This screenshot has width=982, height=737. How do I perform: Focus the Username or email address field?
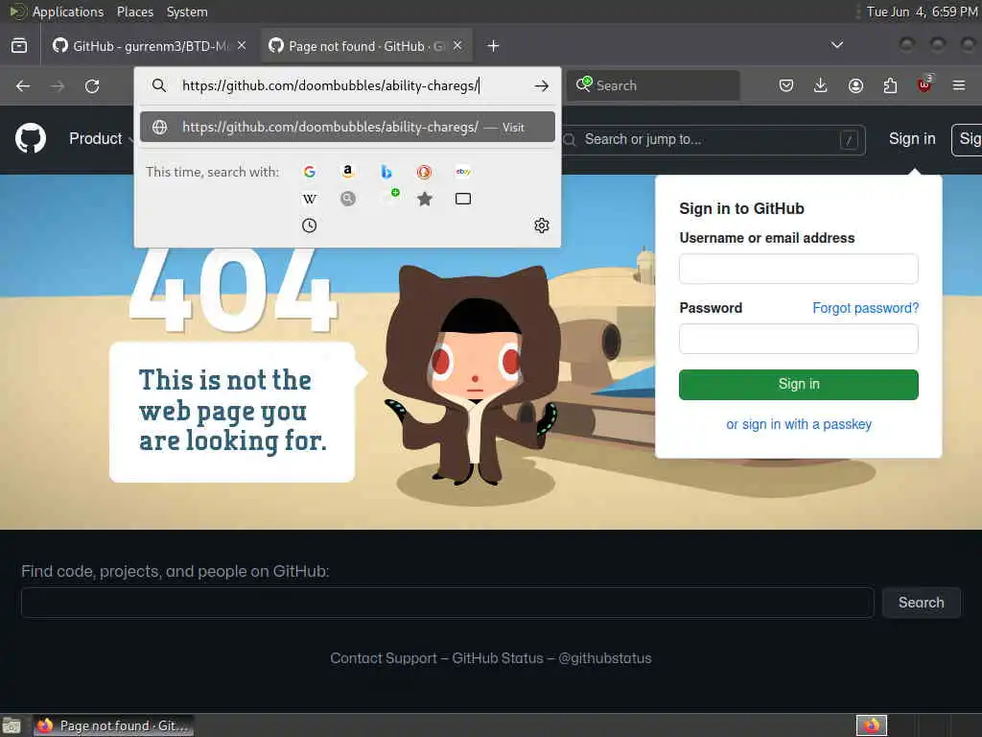799,269
